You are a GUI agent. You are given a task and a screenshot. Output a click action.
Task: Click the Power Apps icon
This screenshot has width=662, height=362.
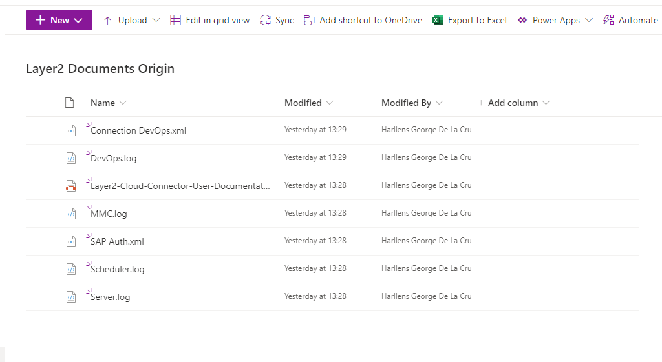click(522, 20)
